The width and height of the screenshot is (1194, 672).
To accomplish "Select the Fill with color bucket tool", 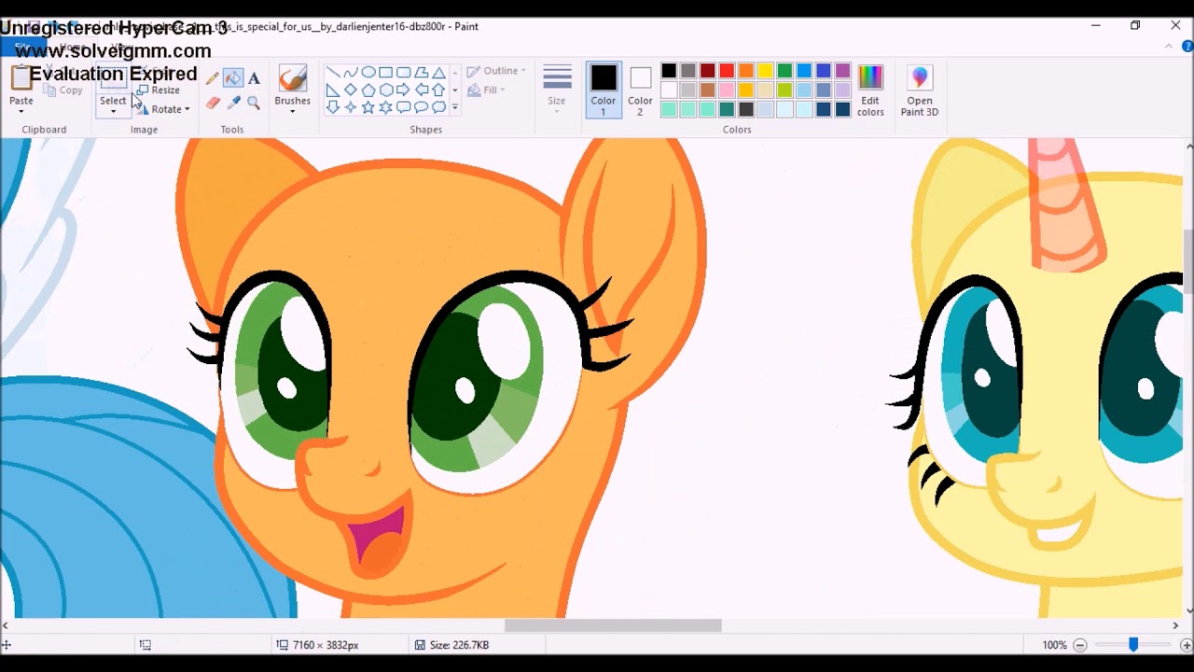I will point(233,78).
